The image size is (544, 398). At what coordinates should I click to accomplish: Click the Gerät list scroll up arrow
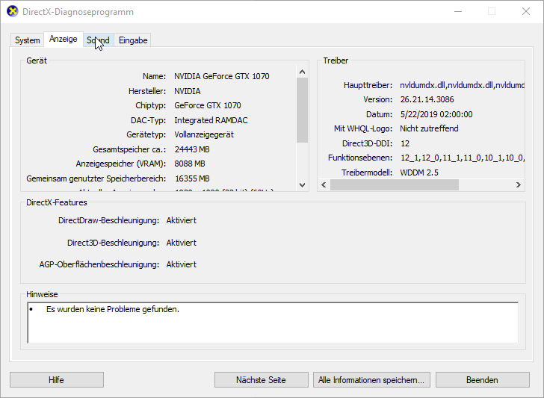[x=302, y=72]
